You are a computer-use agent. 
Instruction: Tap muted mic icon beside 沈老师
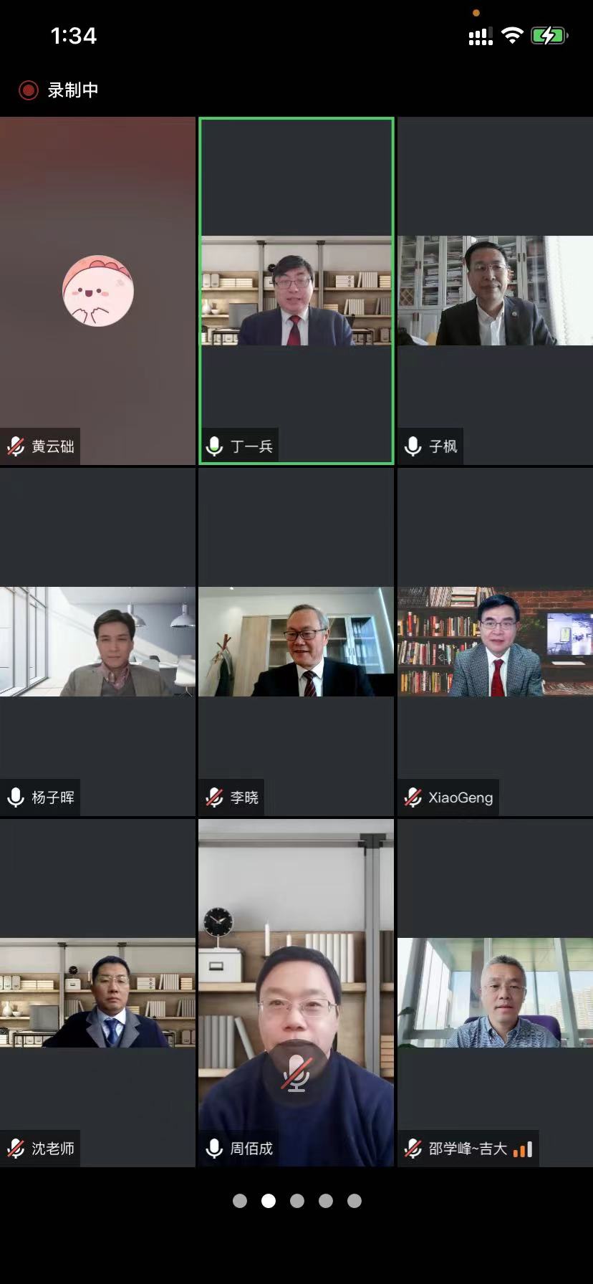click(16, 1149)
